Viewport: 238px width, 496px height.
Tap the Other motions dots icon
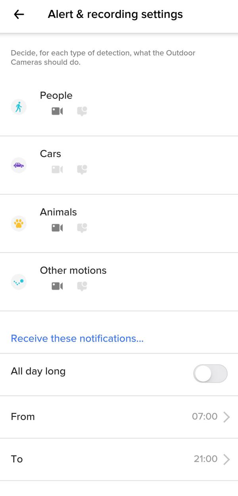19,282
